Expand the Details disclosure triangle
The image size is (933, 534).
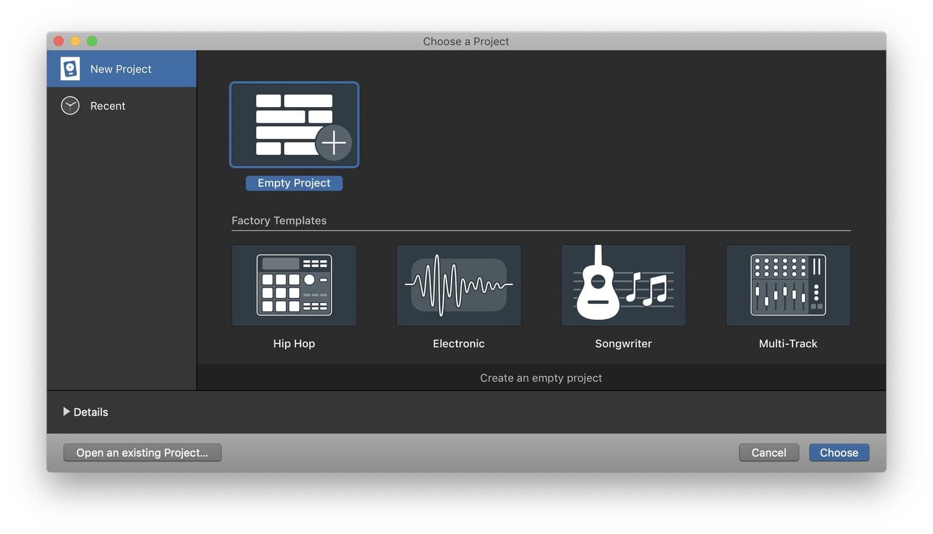click(67, 411)
